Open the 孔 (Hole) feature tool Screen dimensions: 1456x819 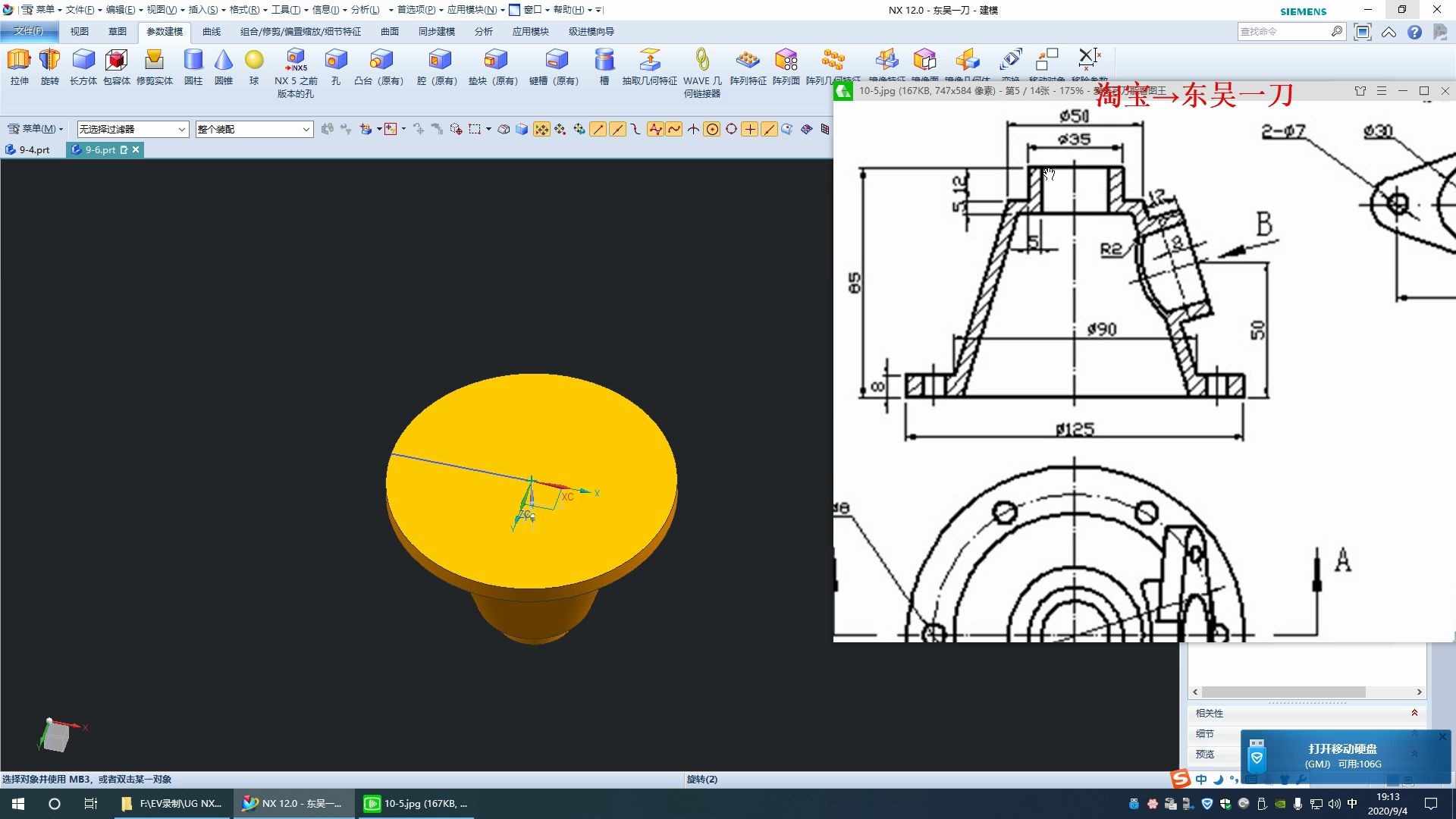coord(335,61)
